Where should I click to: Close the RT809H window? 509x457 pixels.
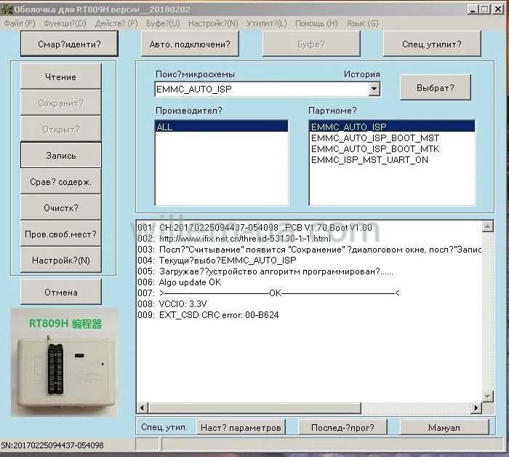coord(498,9)
